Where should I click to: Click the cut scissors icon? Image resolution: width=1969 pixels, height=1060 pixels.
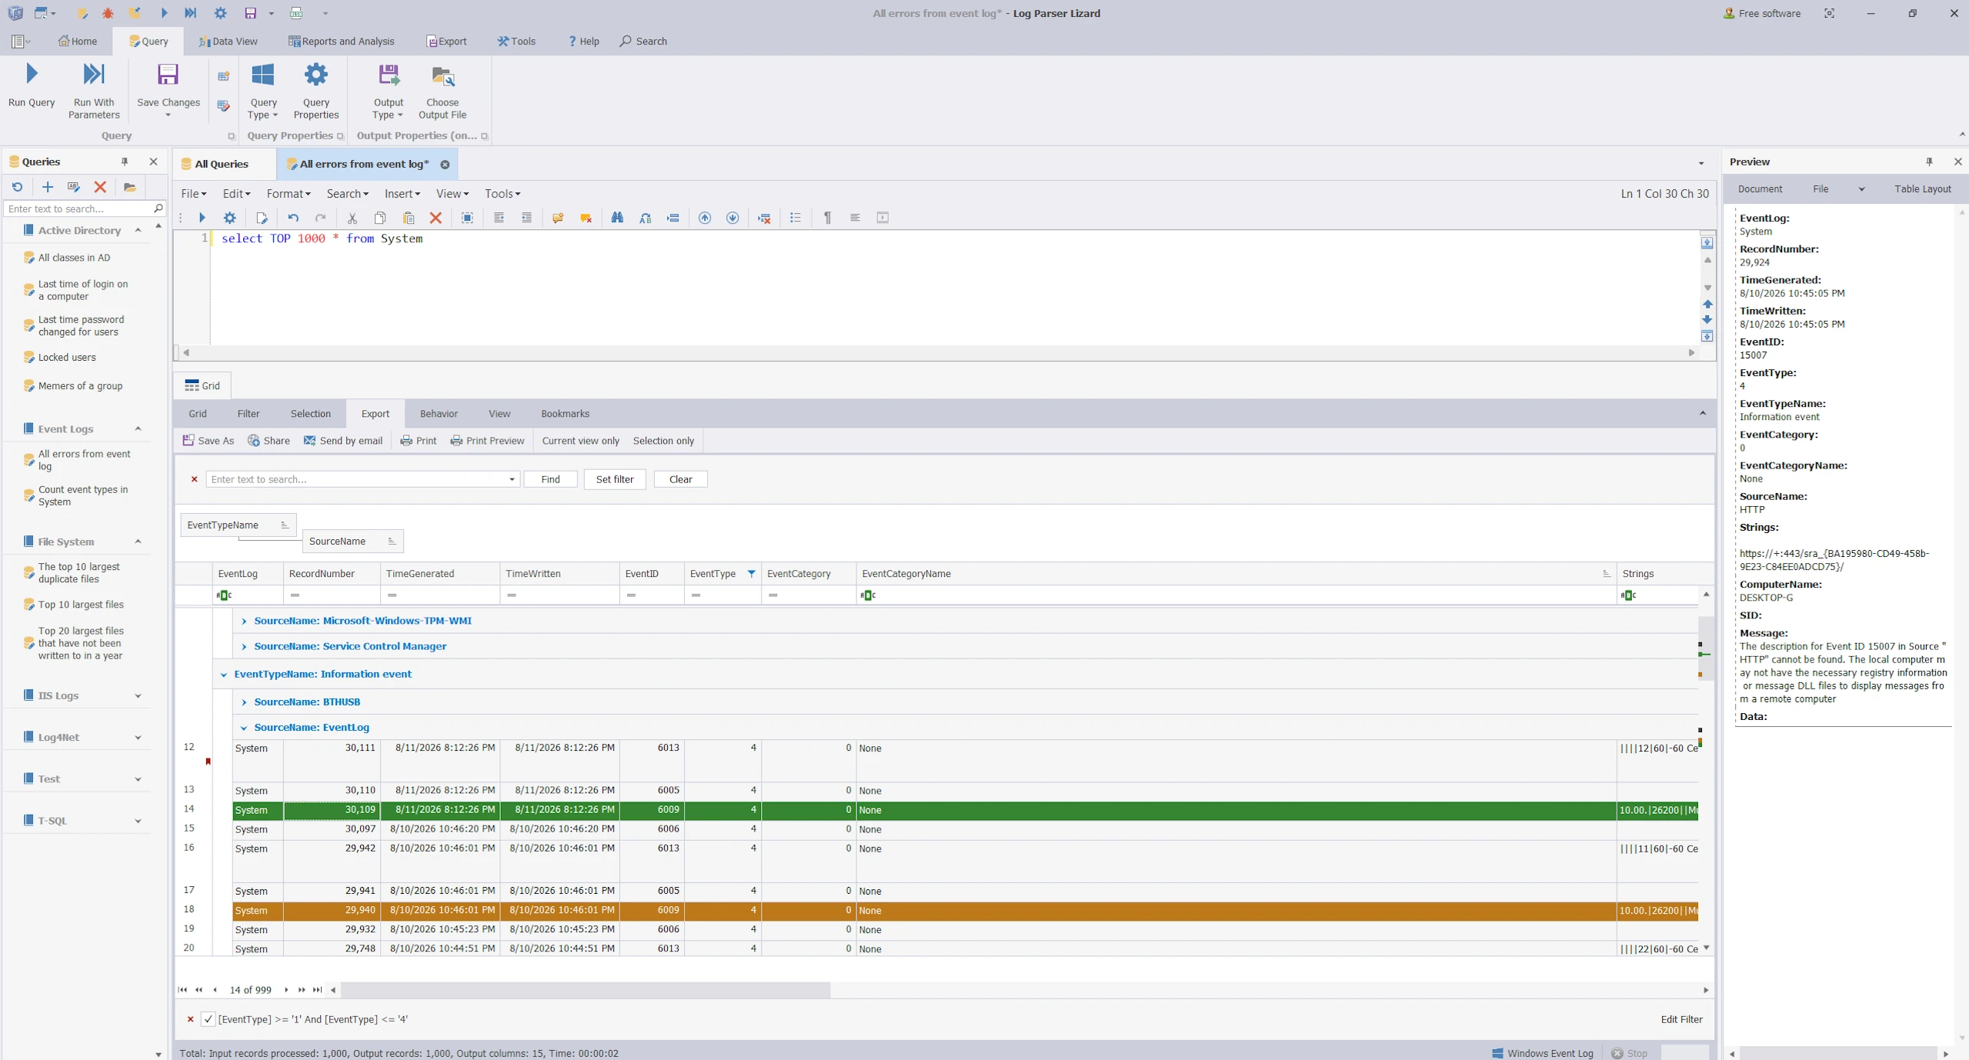(x=352, y=218)
